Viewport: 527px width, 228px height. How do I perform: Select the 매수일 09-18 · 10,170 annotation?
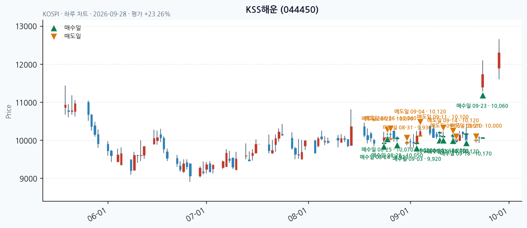tap(466, 154)
